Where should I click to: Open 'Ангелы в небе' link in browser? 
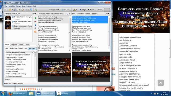126,57
